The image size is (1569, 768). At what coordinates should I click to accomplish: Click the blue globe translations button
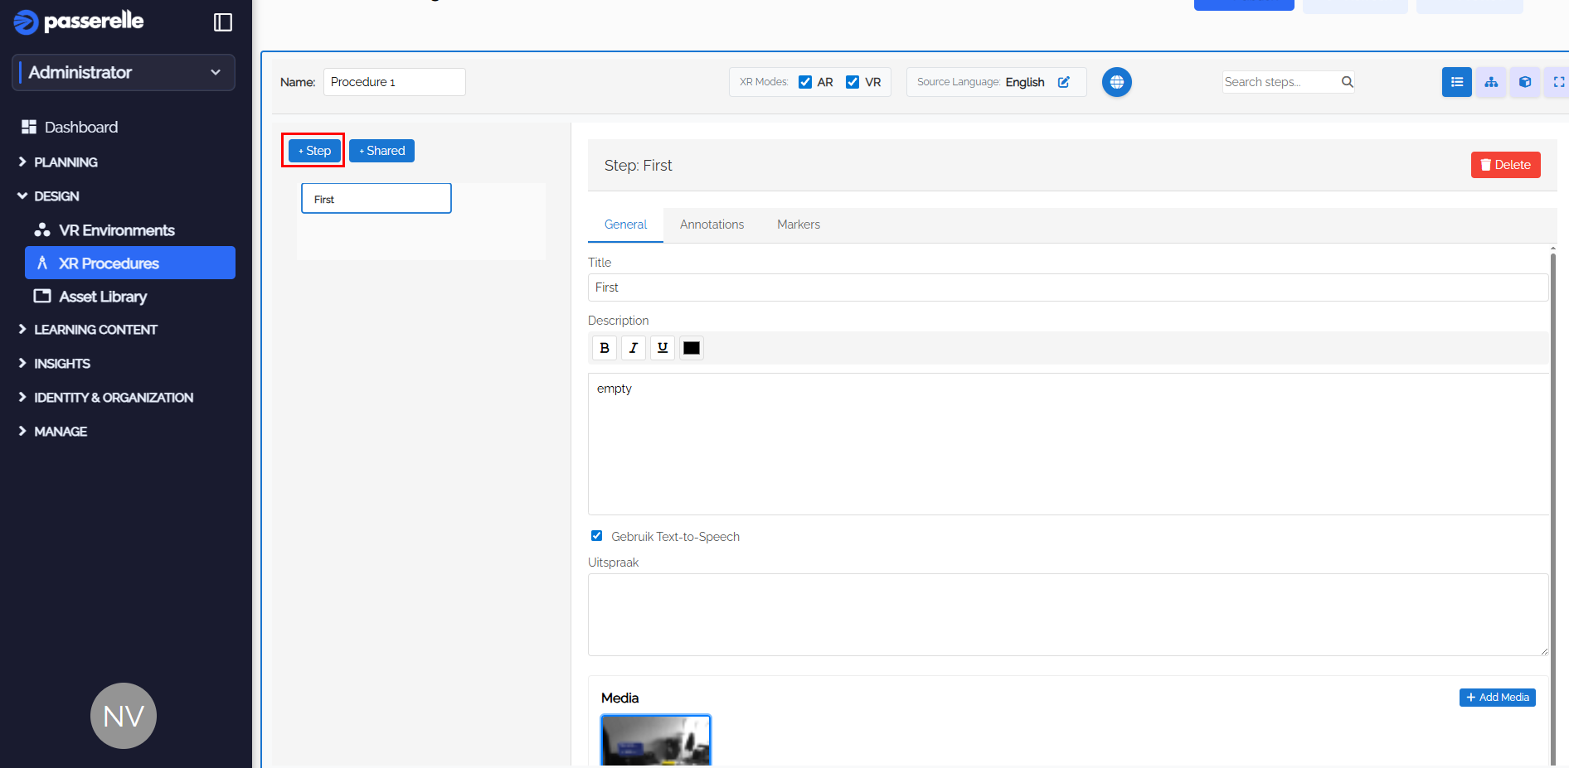[1117, 82]
